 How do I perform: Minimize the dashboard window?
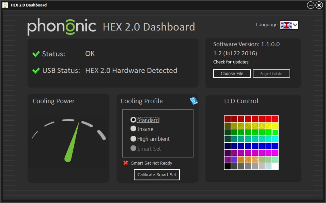pyautogui.click(x=310, y=5)
